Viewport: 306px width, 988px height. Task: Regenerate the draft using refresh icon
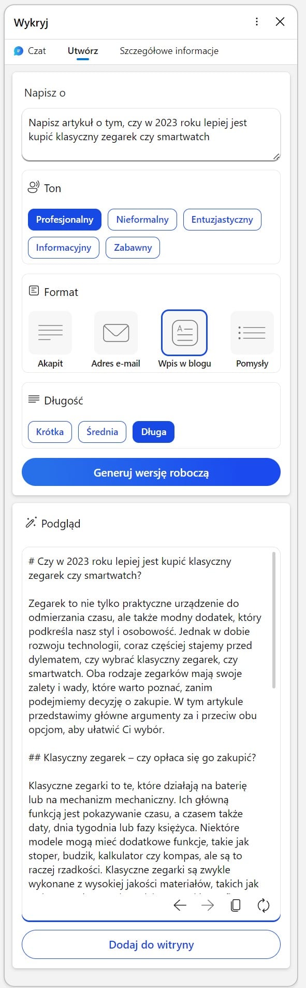coord(264,905)
